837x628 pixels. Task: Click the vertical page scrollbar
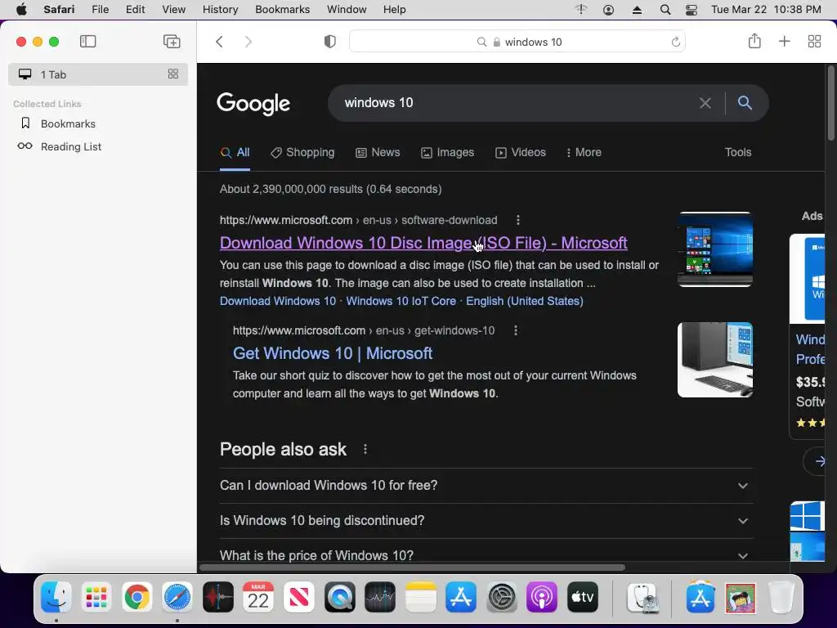[x=830, y=103]
